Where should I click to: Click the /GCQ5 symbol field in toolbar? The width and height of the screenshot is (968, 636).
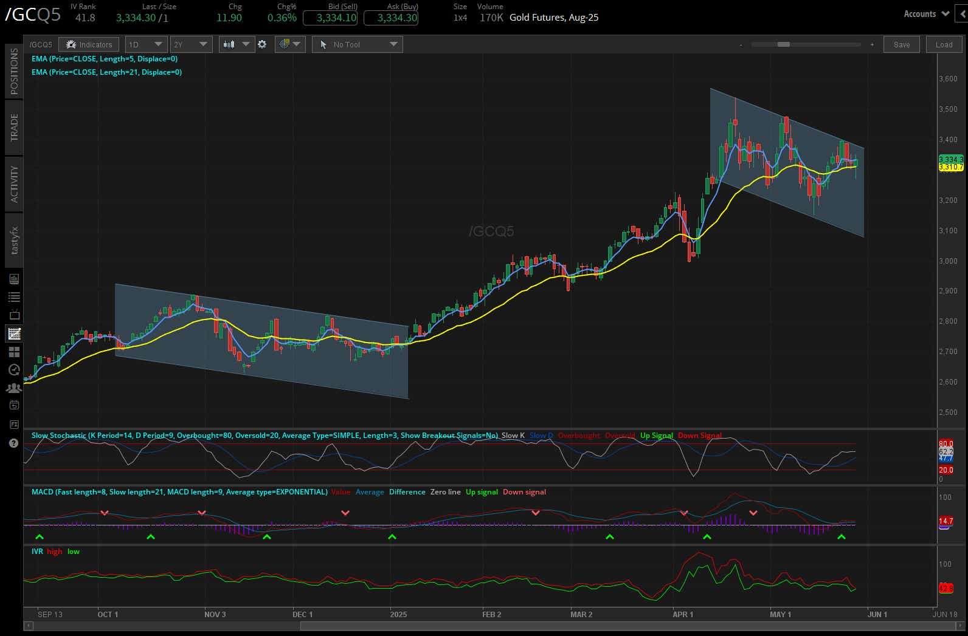[x=41, y=44]
